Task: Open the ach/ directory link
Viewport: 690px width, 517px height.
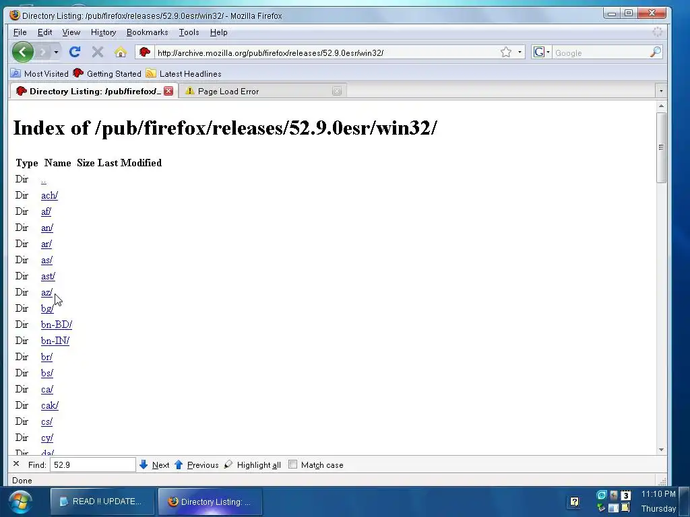Action: 49,195
